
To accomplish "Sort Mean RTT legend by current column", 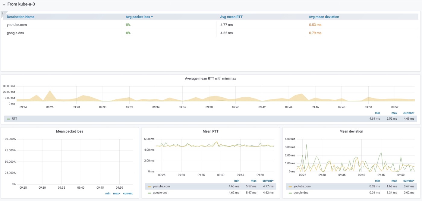I will [x=268, y=181].
